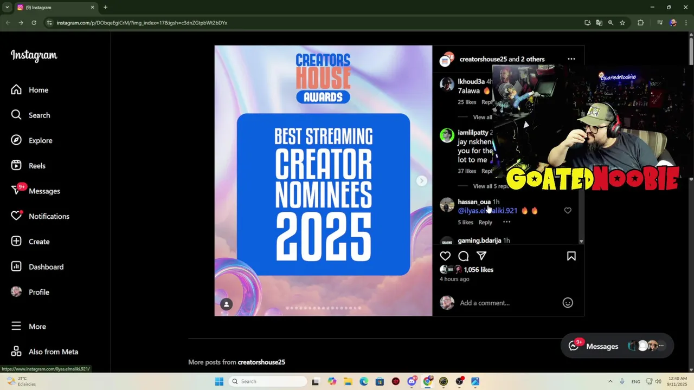Viewport: 694px width, 390px height.
Task: Open the Extensions puzzle icon
Action: [641, 23]
